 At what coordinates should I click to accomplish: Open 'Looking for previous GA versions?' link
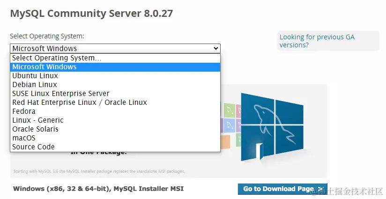(x=317, y=41)
